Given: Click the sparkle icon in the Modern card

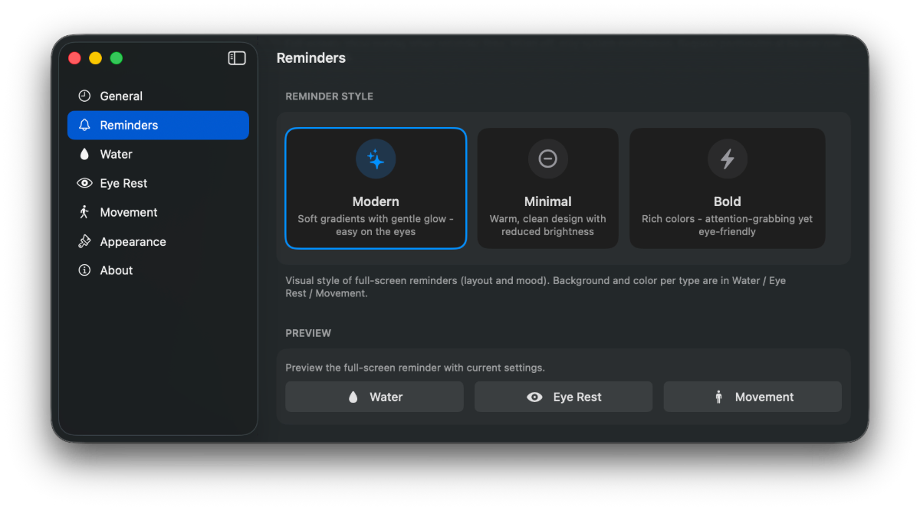Looking at the screenshot, I should click(x=376, y=159).
